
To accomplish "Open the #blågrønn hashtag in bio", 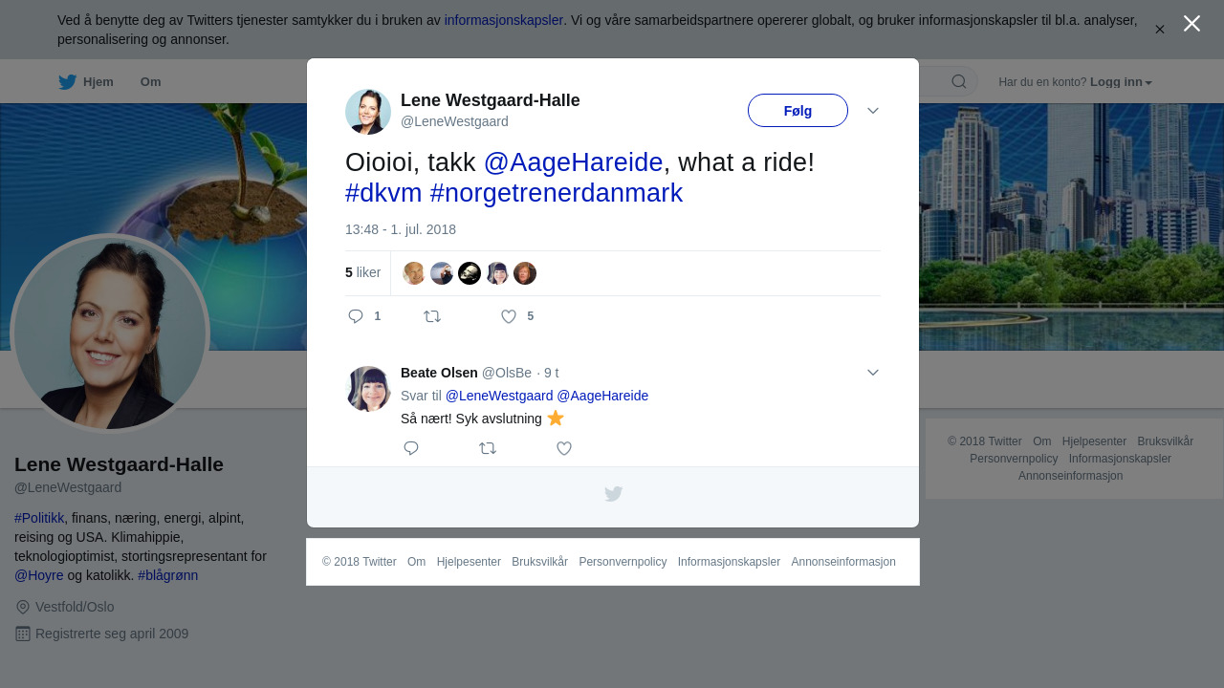I will click(168, 575).
